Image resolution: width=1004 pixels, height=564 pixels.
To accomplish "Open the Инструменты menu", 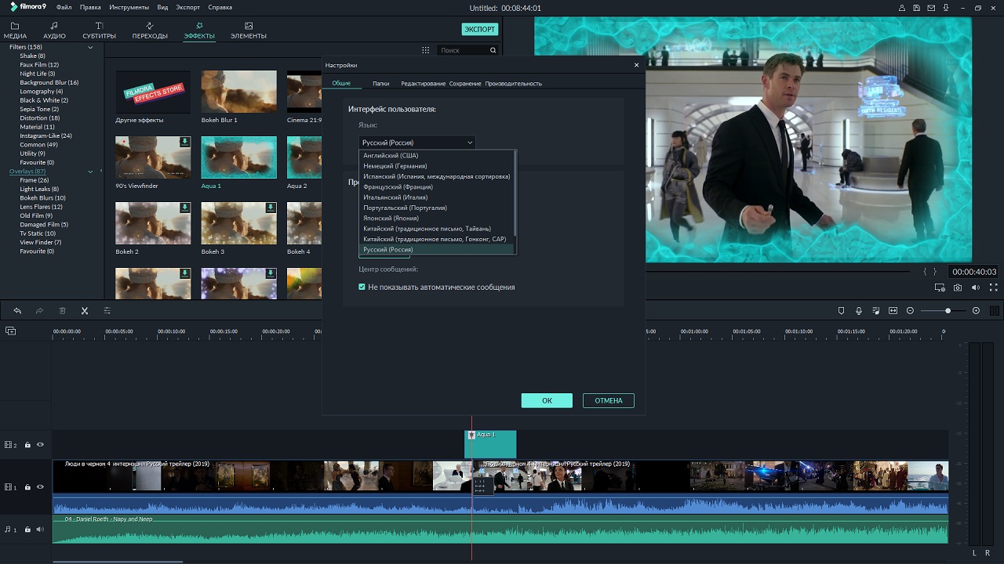I will pos(129,8).
